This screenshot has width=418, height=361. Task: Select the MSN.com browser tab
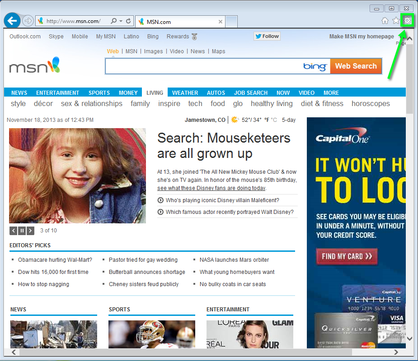click(180, 22)
